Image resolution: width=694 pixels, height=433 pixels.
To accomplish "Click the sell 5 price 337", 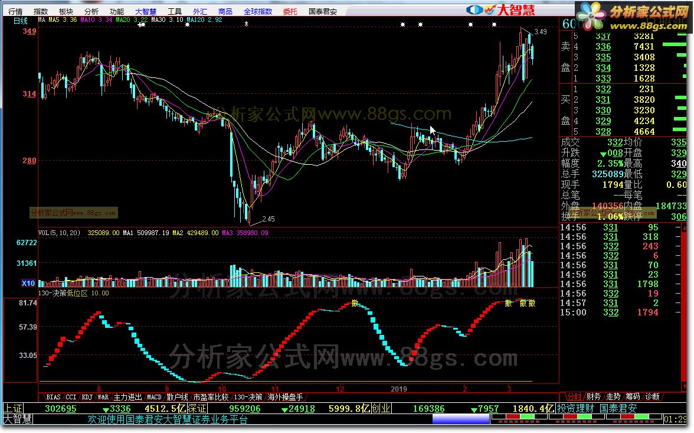I will [x=603, y=37].
